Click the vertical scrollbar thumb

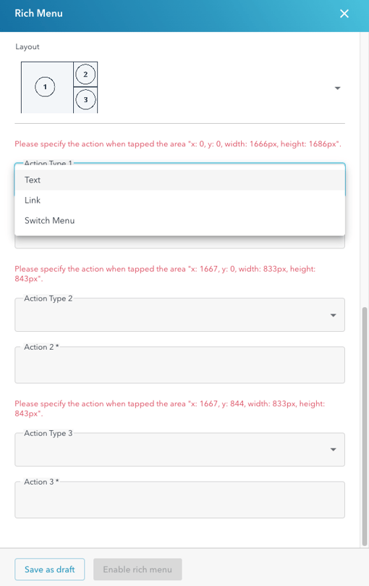tap(365, 426)
